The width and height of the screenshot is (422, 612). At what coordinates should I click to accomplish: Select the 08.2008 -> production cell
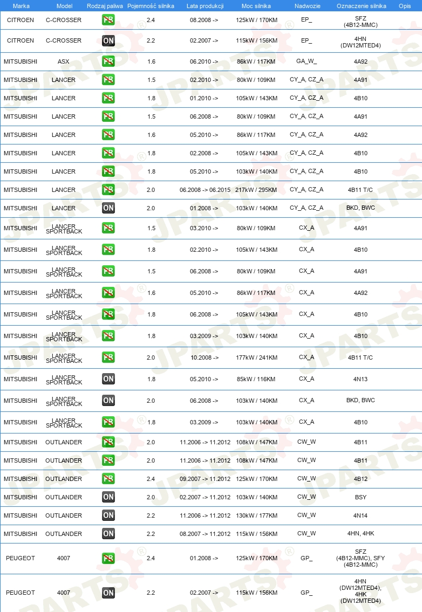(x=204, y=20)
